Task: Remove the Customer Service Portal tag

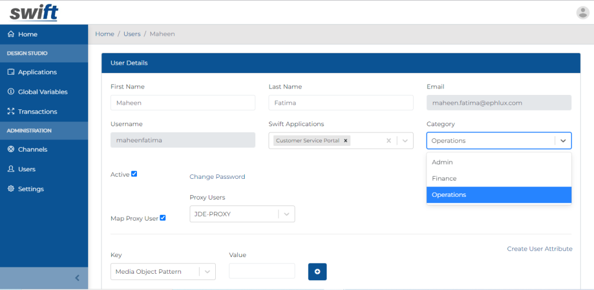Action: tap(346, 141)
